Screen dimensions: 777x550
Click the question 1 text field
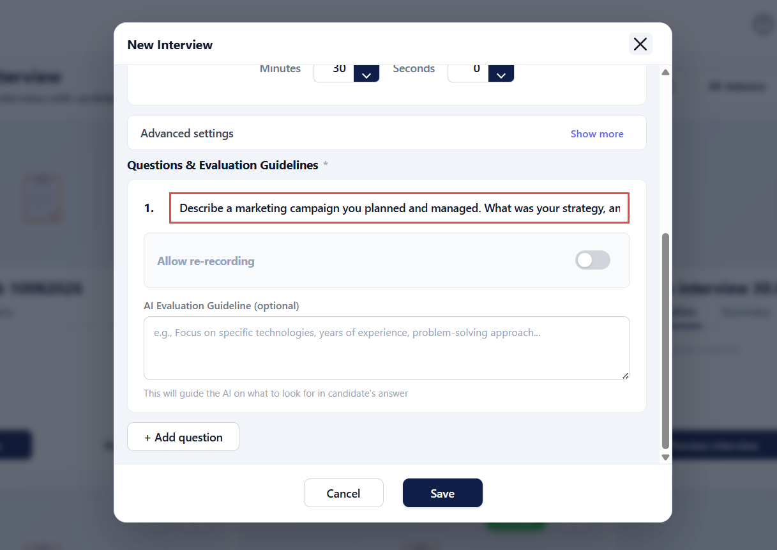tap(400, 208)
